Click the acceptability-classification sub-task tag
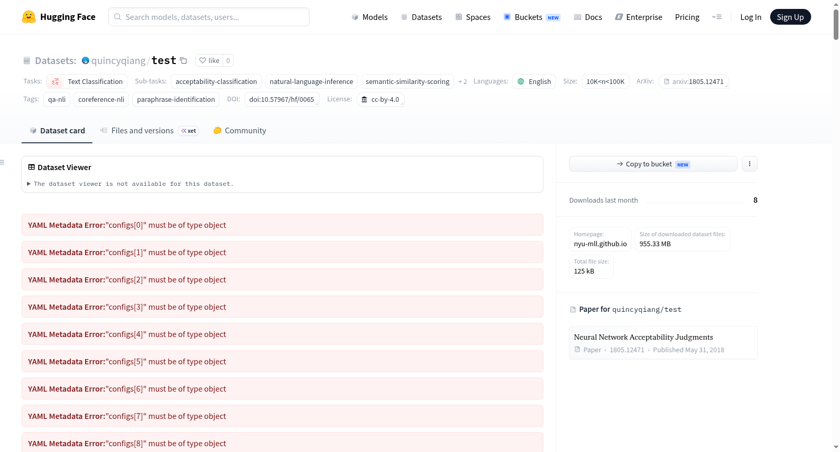Image resolution: width=840 pixels, height=452 pixels. pos(216,81)
